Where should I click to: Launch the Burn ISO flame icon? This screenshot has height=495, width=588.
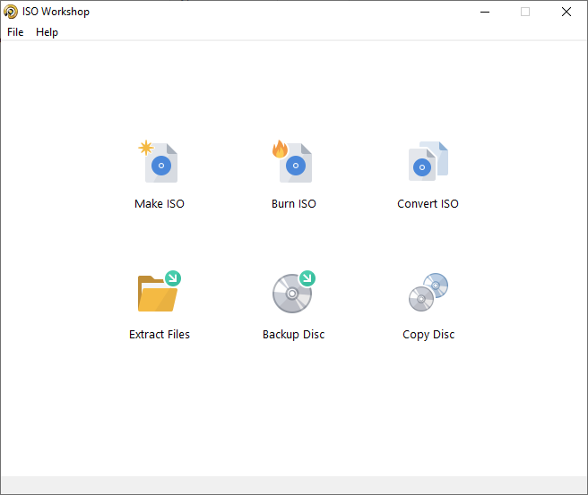(292, 162)
